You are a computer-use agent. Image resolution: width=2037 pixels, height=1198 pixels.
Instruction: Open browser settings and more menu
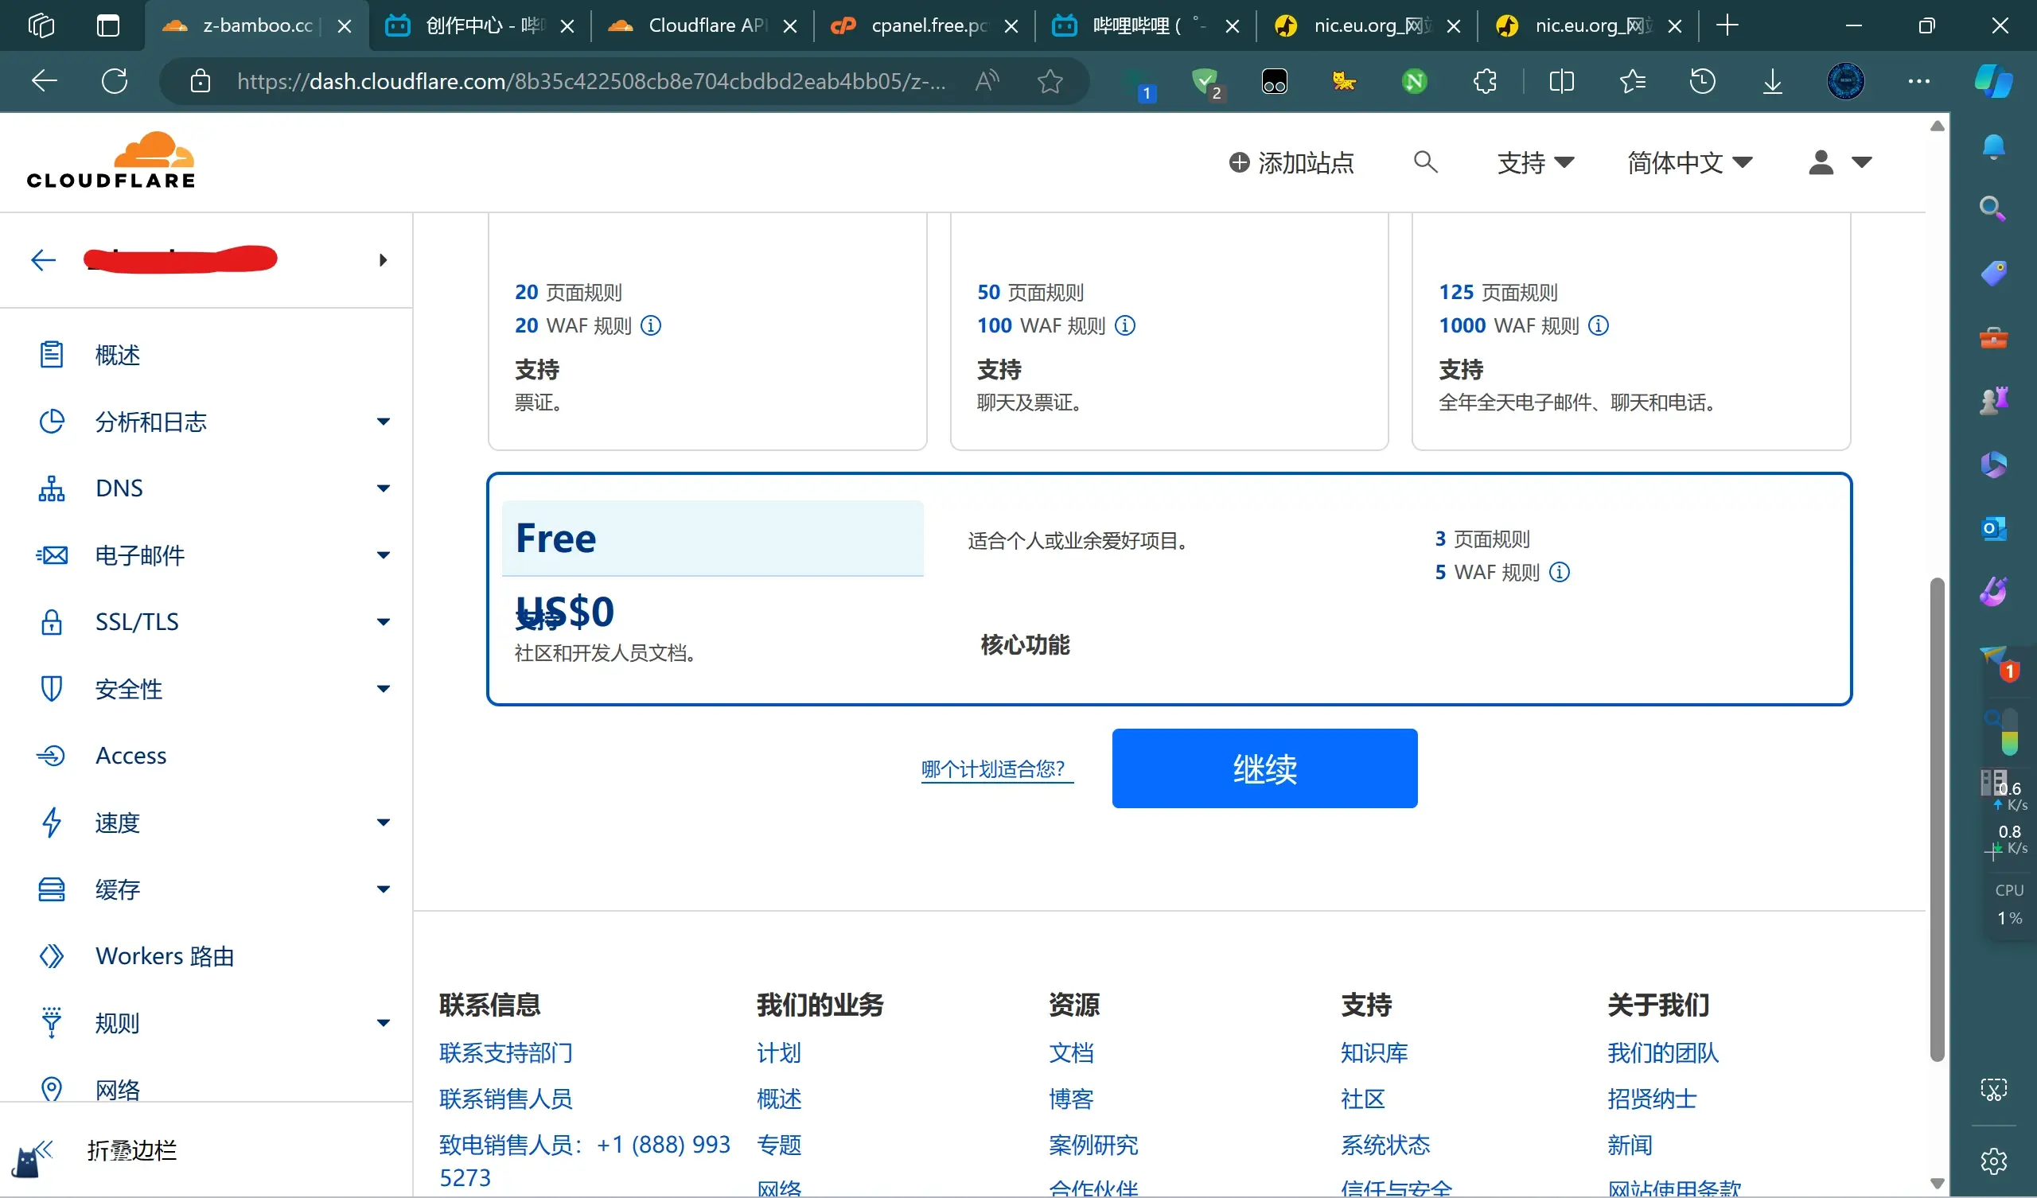pyautogui.click(x=1918, y=81)
